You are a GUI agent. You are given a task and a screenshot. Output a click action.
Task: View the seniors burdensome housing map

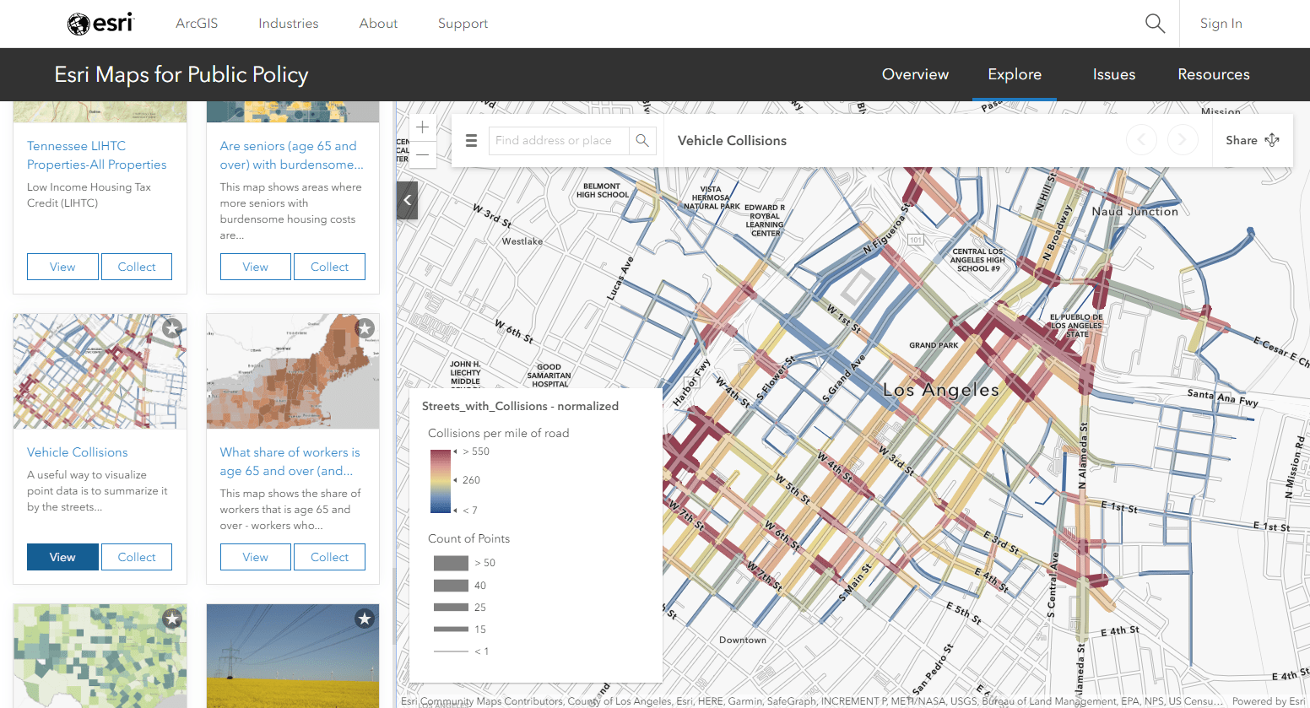point(256,267)
